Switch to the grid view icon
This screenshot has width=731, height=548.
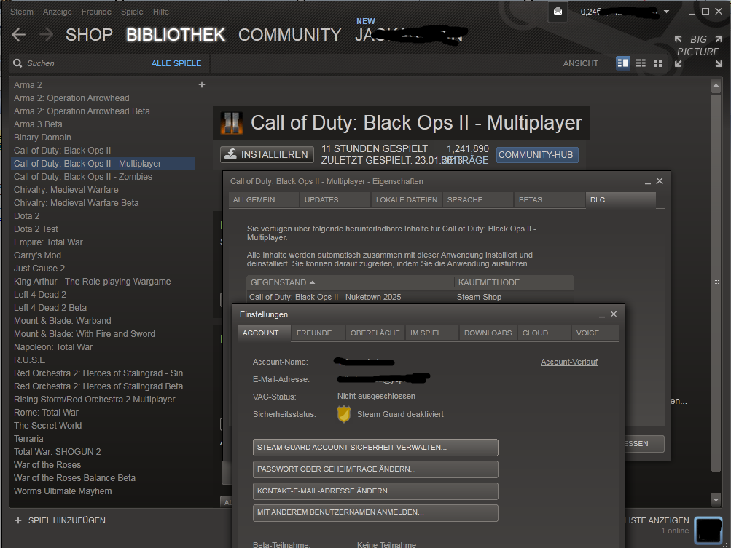click(x=658, y=63)
